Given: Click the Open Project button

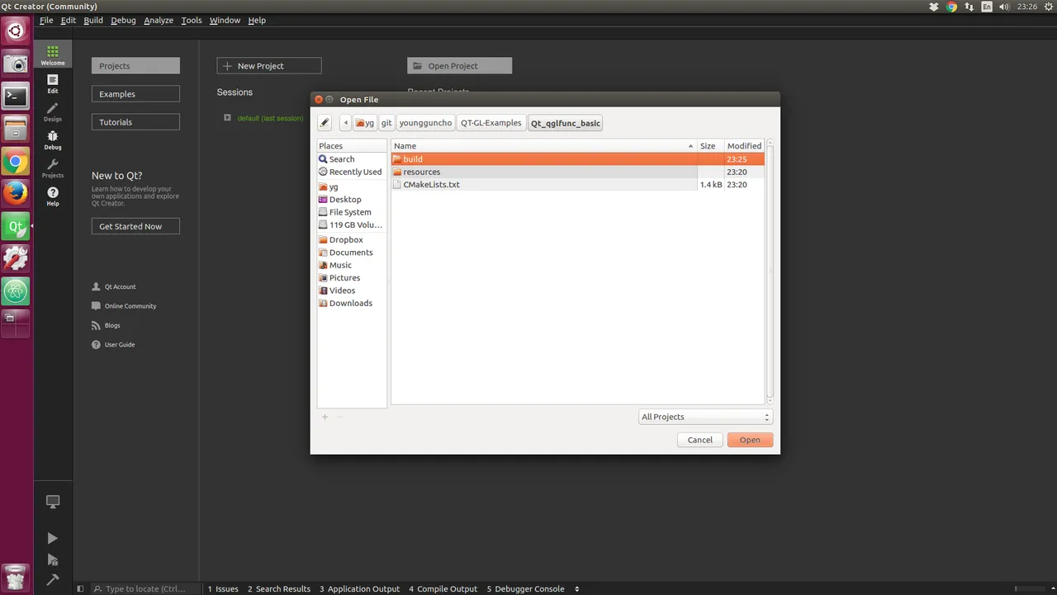Looking at the screenshot, I should click(460, 66).
